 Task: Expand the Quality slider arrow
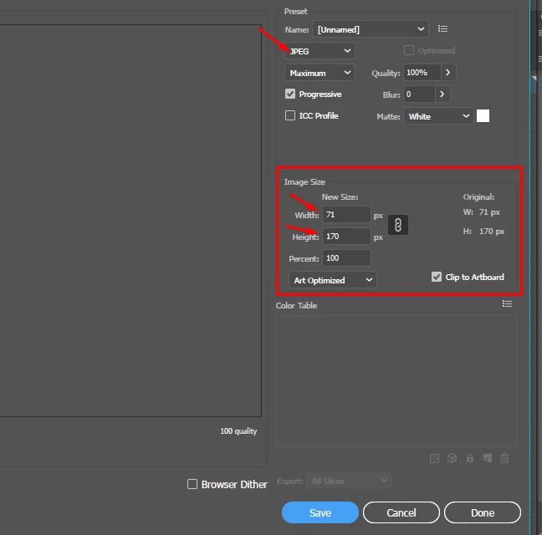[448, 73]
